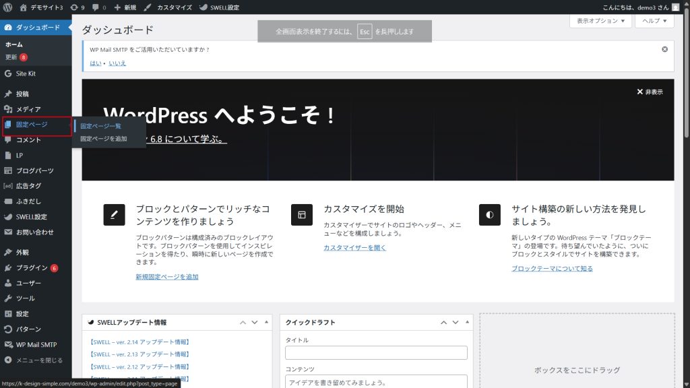
Task: Expand the ヘルプ dropdown
Action: [654, 21]
